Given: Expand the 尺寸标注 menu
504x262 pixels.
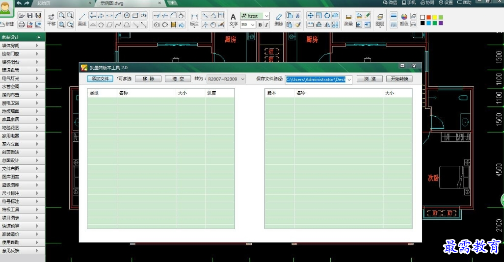Looking at the screenshot, I should coord(22,193).
